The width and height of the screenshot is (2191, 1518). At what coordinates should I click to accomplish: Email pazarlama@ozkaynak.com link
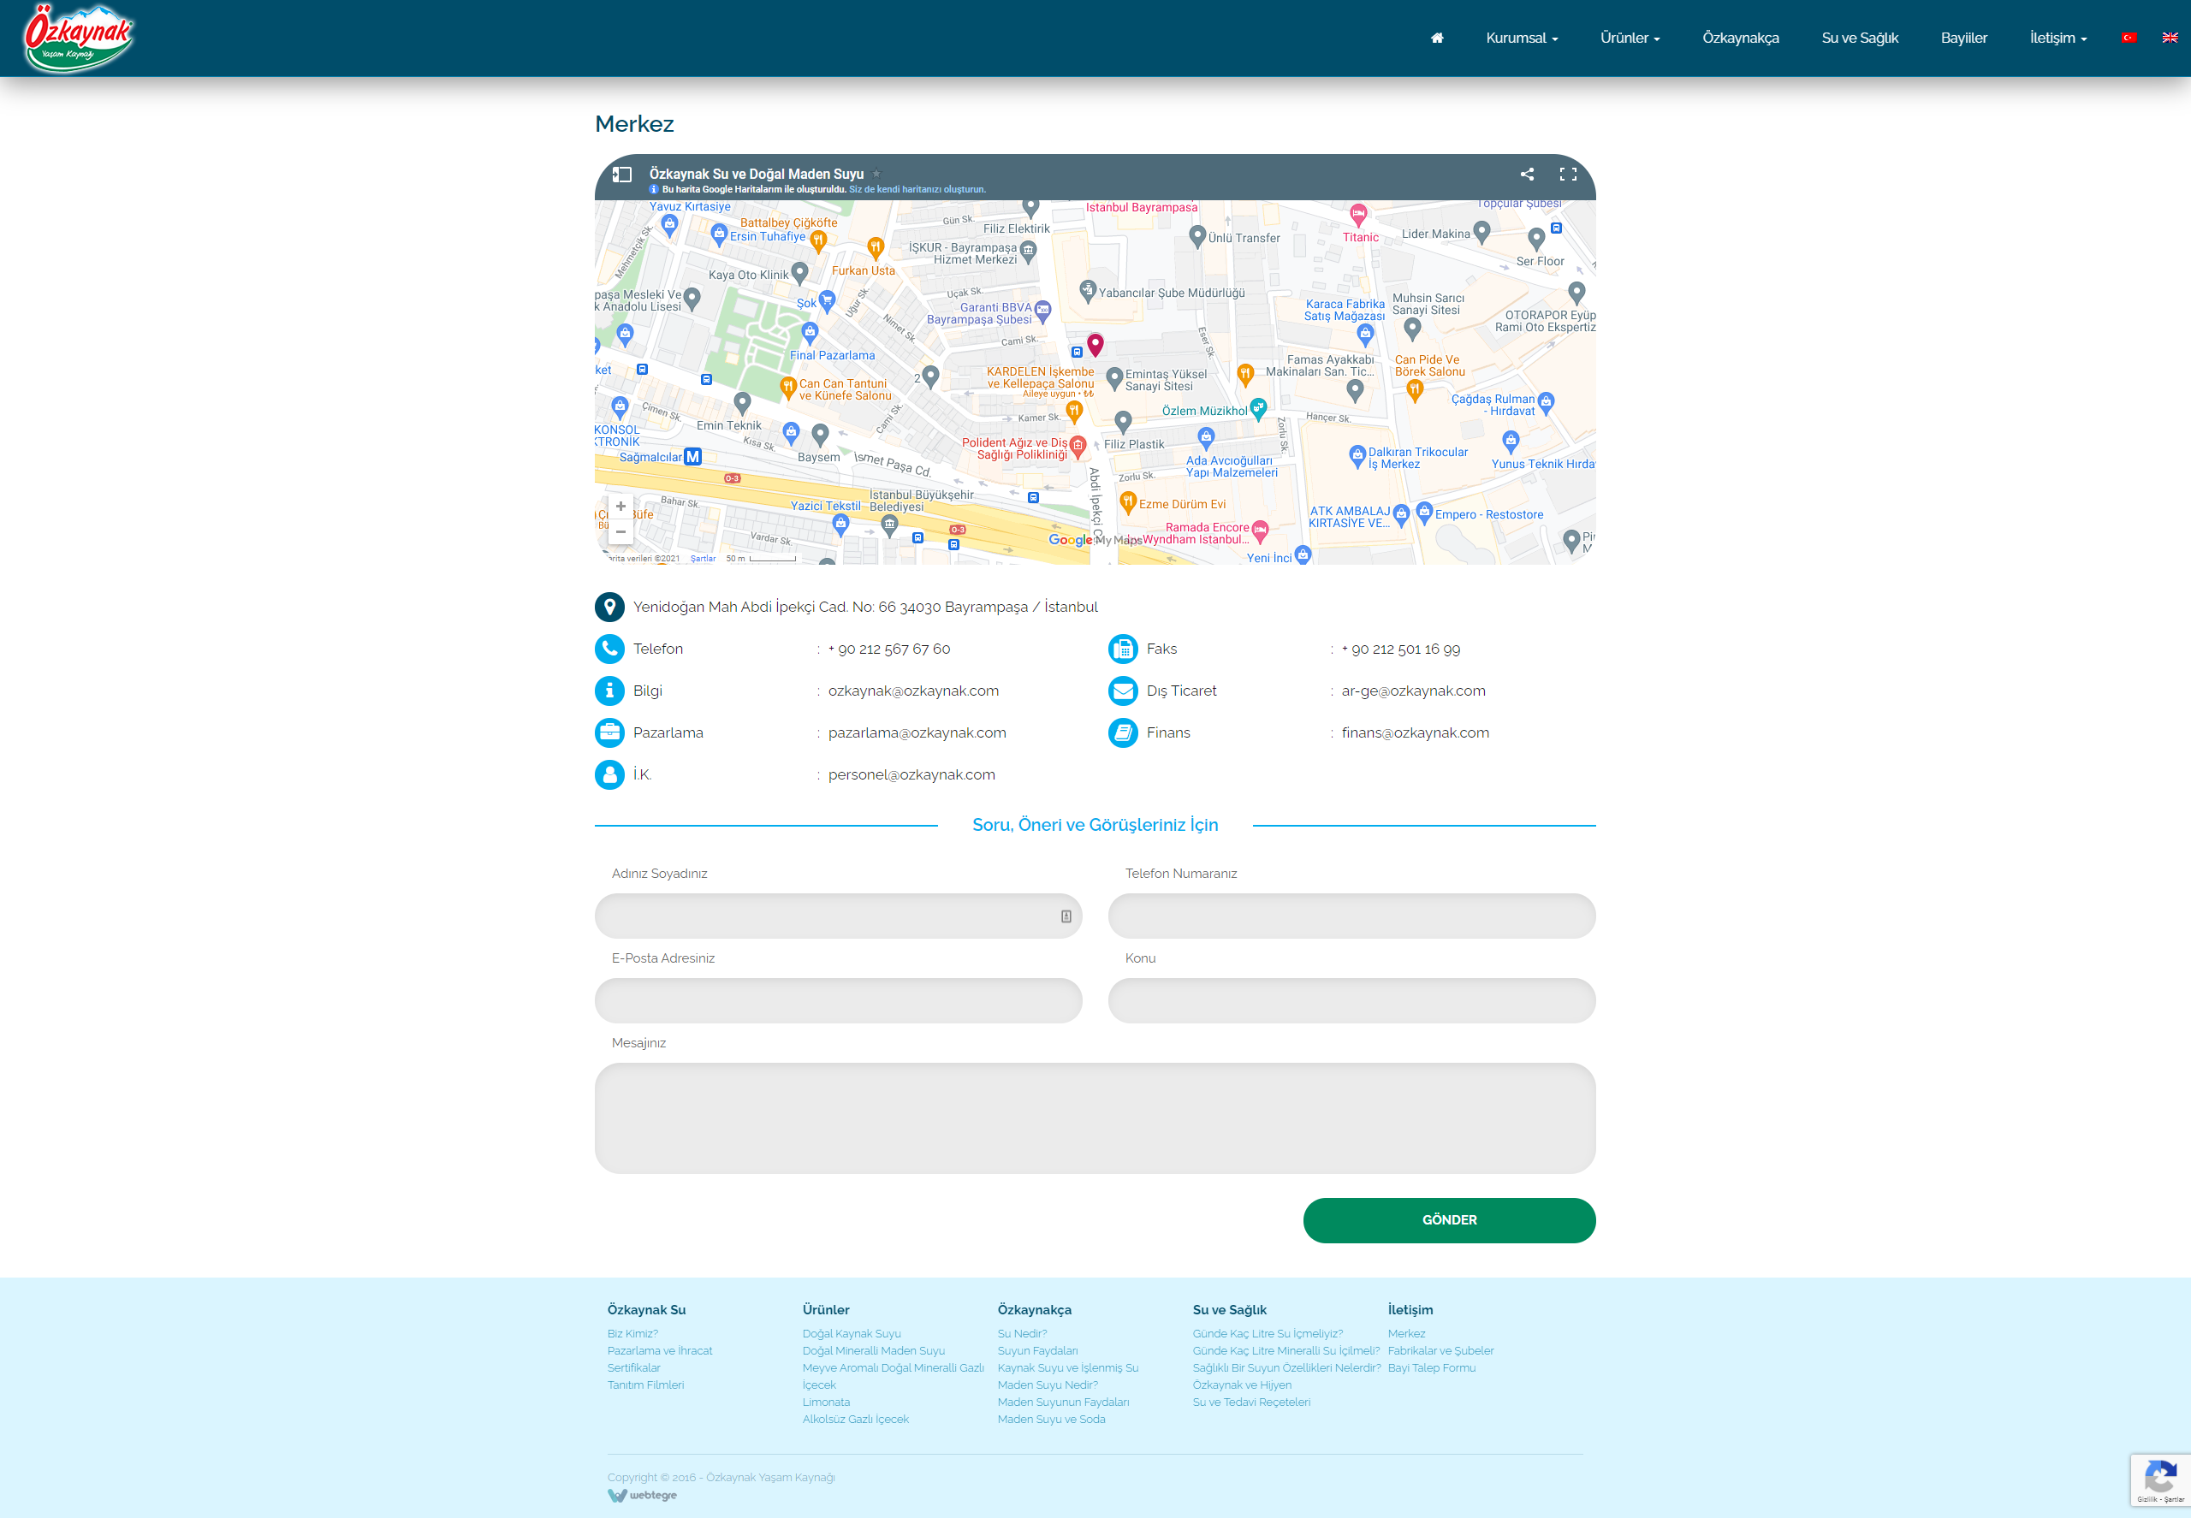point(917,732)
